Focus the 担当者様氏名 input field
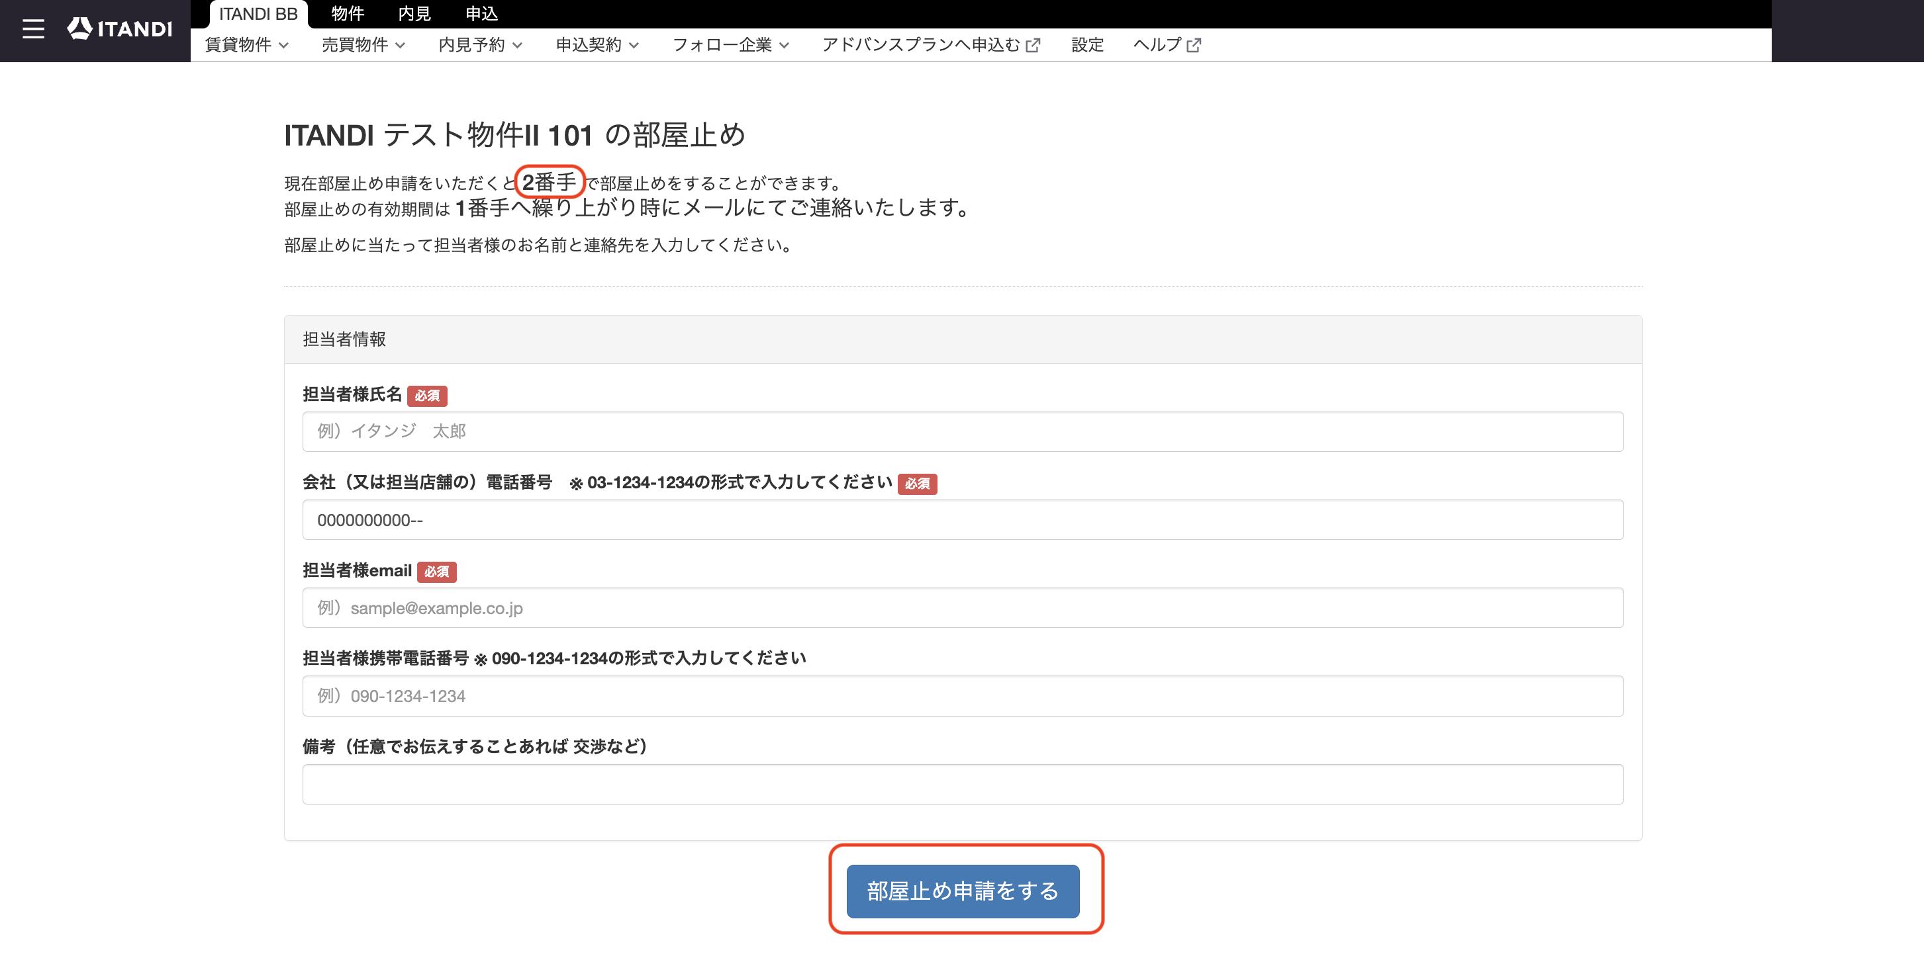Viewport: 1924px width, 962px height. point(962,431)
